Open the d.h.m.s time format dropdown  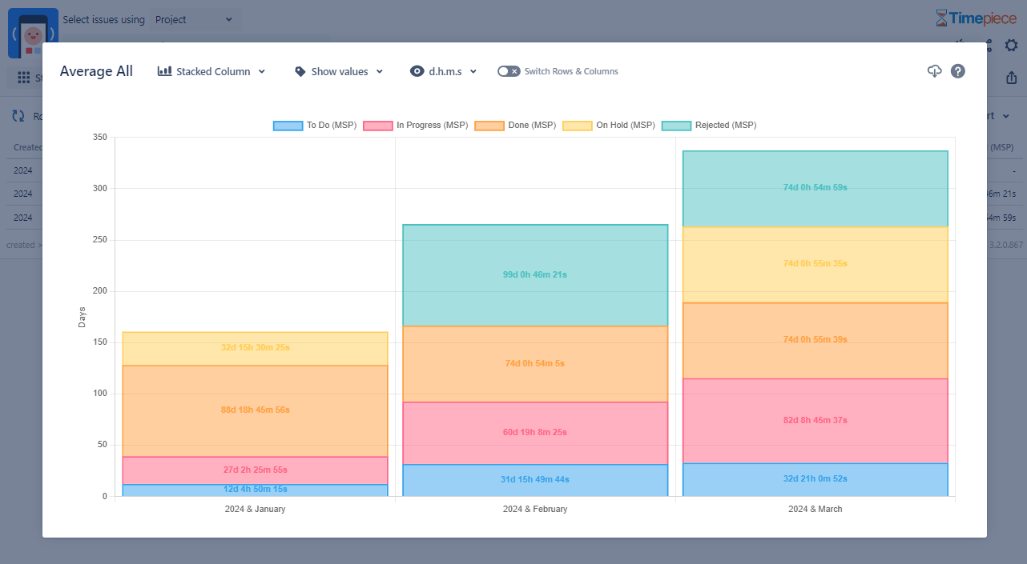[443, 71]
